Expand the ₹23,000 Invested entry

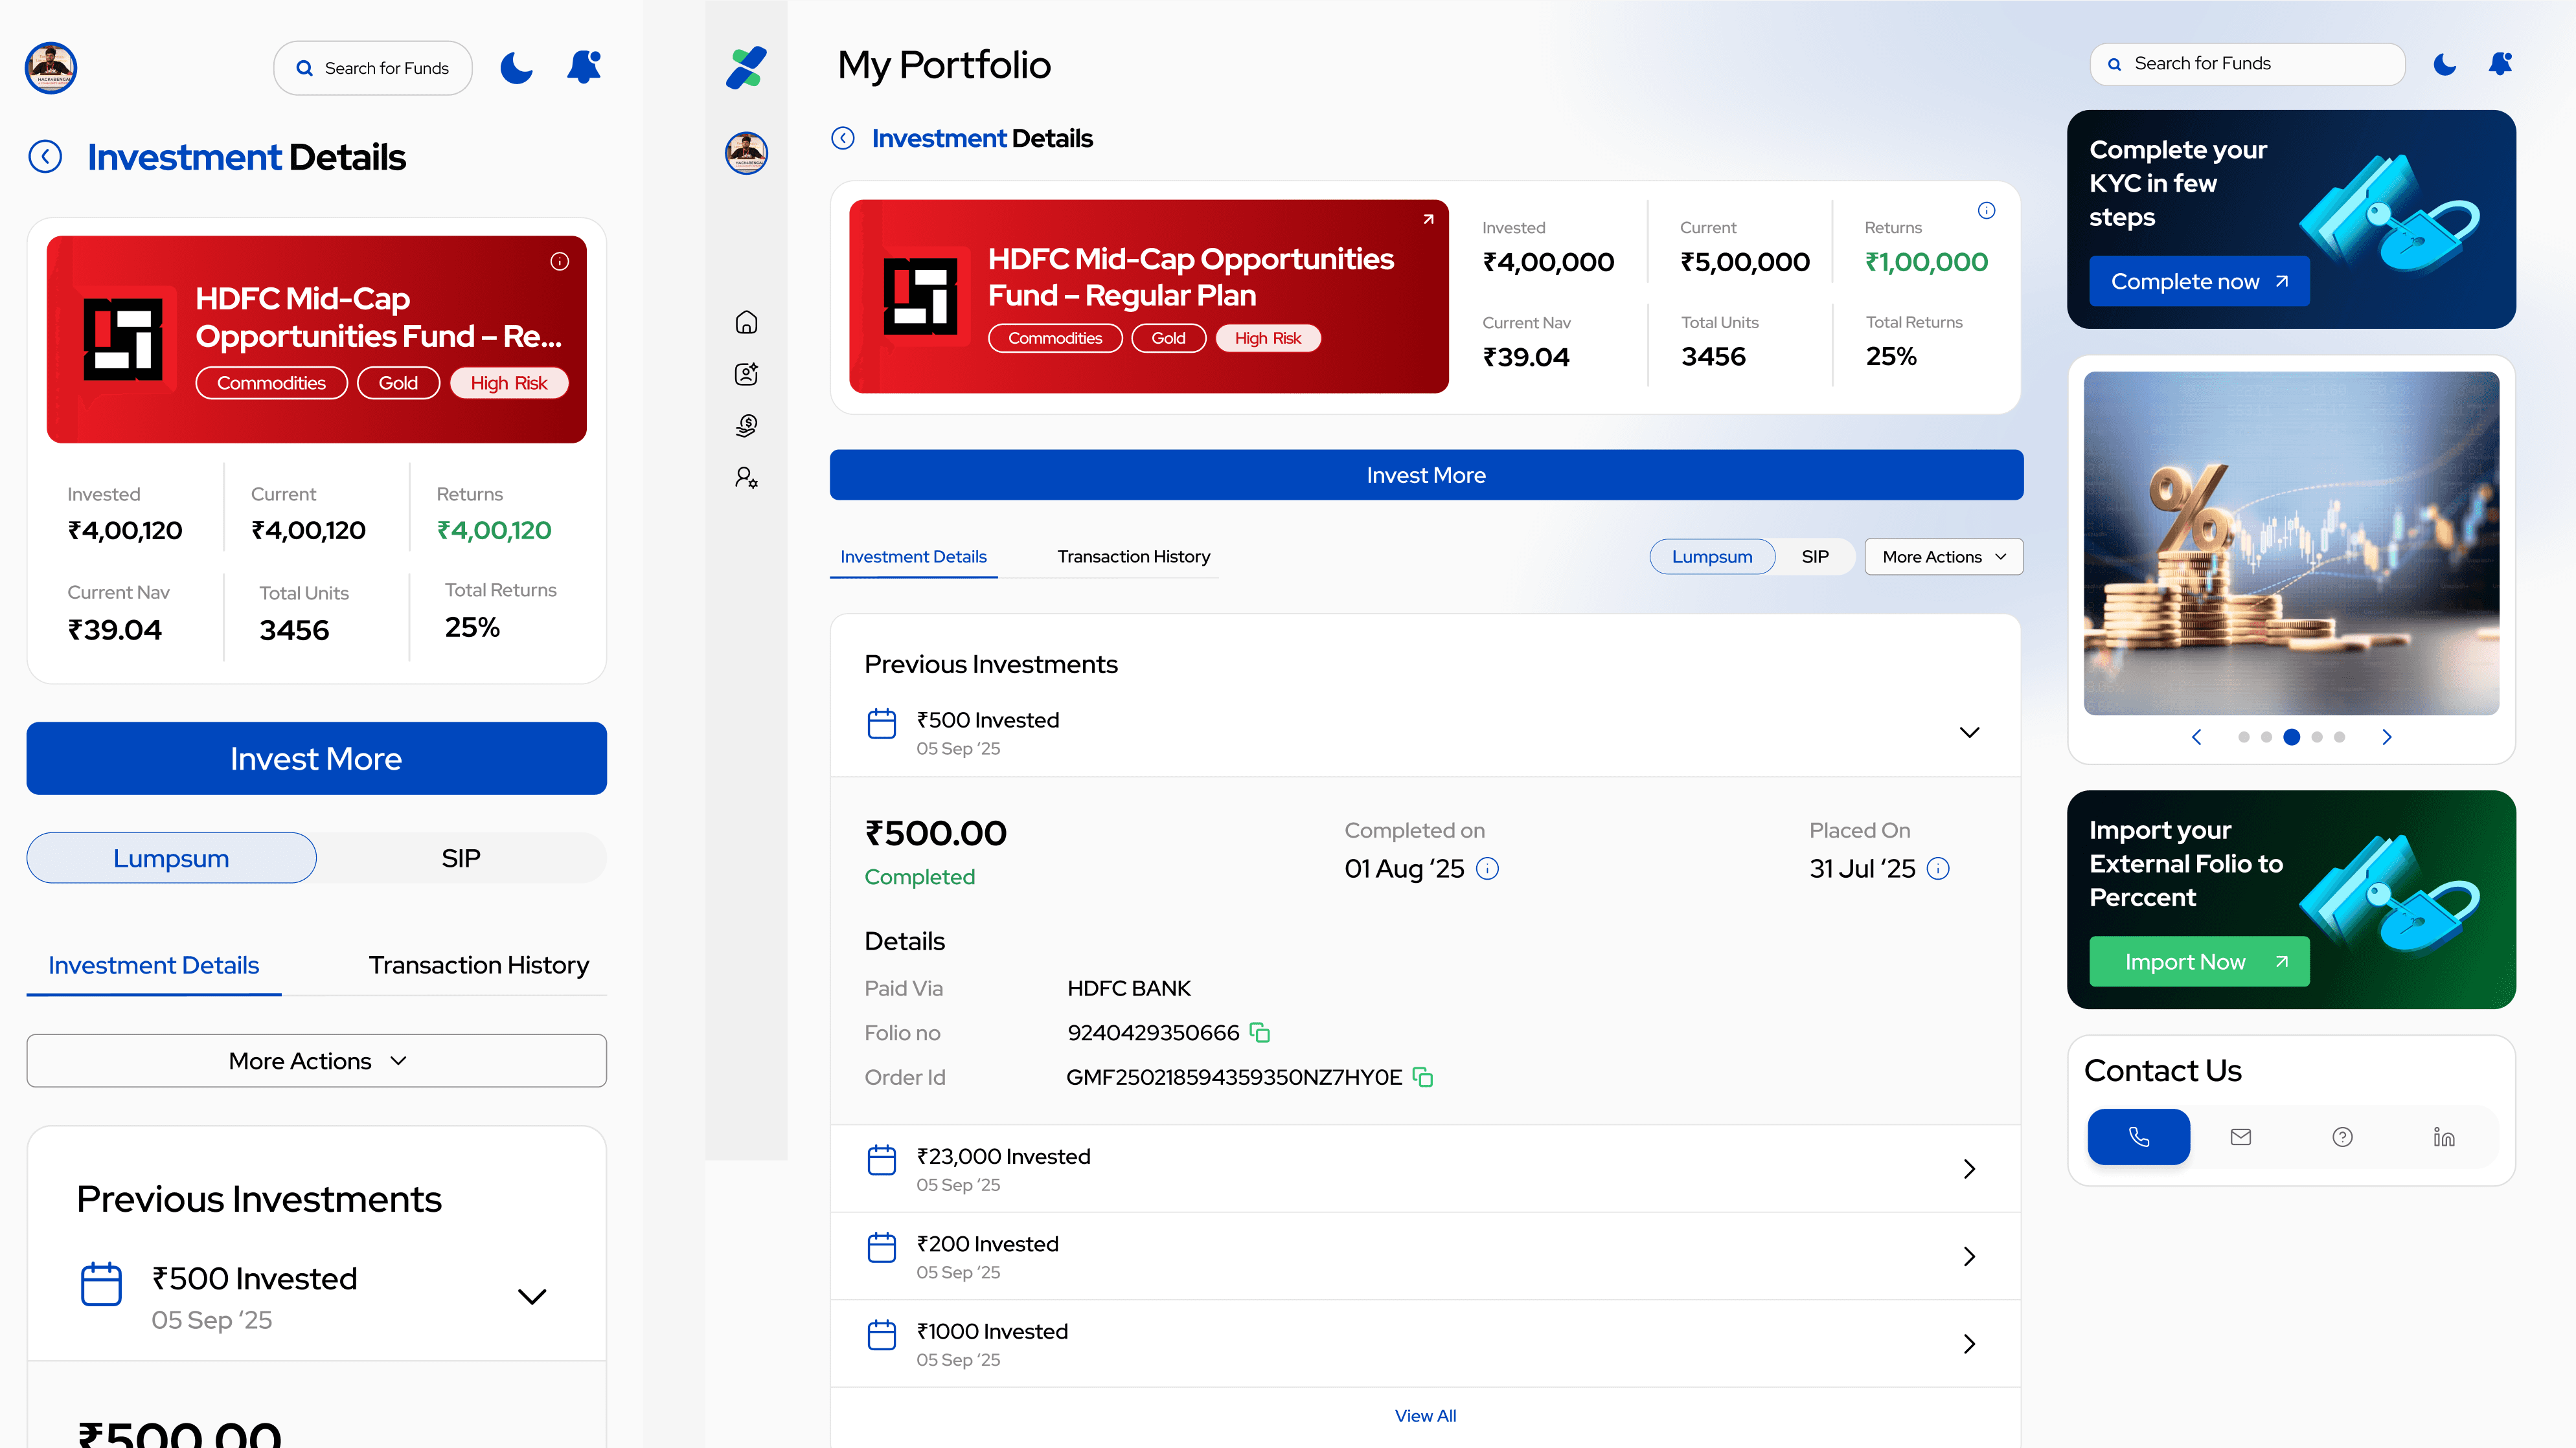(1969, 1168)
